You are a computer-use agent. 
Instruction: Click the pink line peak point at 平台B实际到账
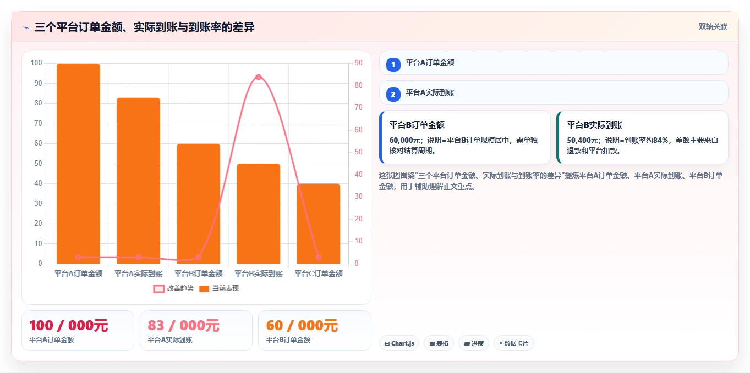258,77
